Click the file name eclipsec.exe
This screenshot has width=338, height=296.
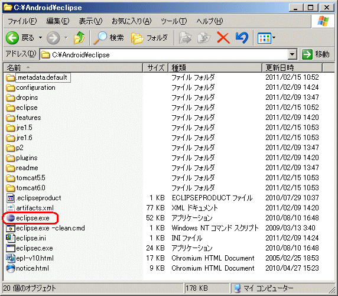tap(34, 248)
